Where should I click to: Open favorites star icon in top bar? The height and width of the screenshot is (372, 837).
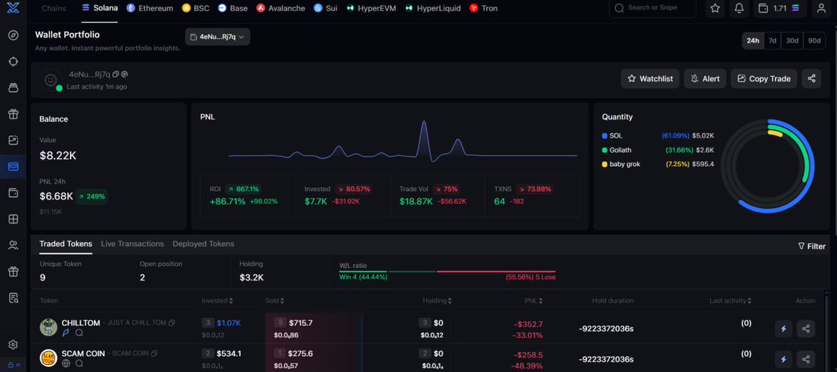(x=715, y=8)
